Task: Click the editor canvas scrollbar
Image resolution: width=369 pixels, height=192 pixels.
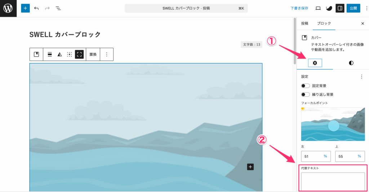Action: [x=295, y=41]
